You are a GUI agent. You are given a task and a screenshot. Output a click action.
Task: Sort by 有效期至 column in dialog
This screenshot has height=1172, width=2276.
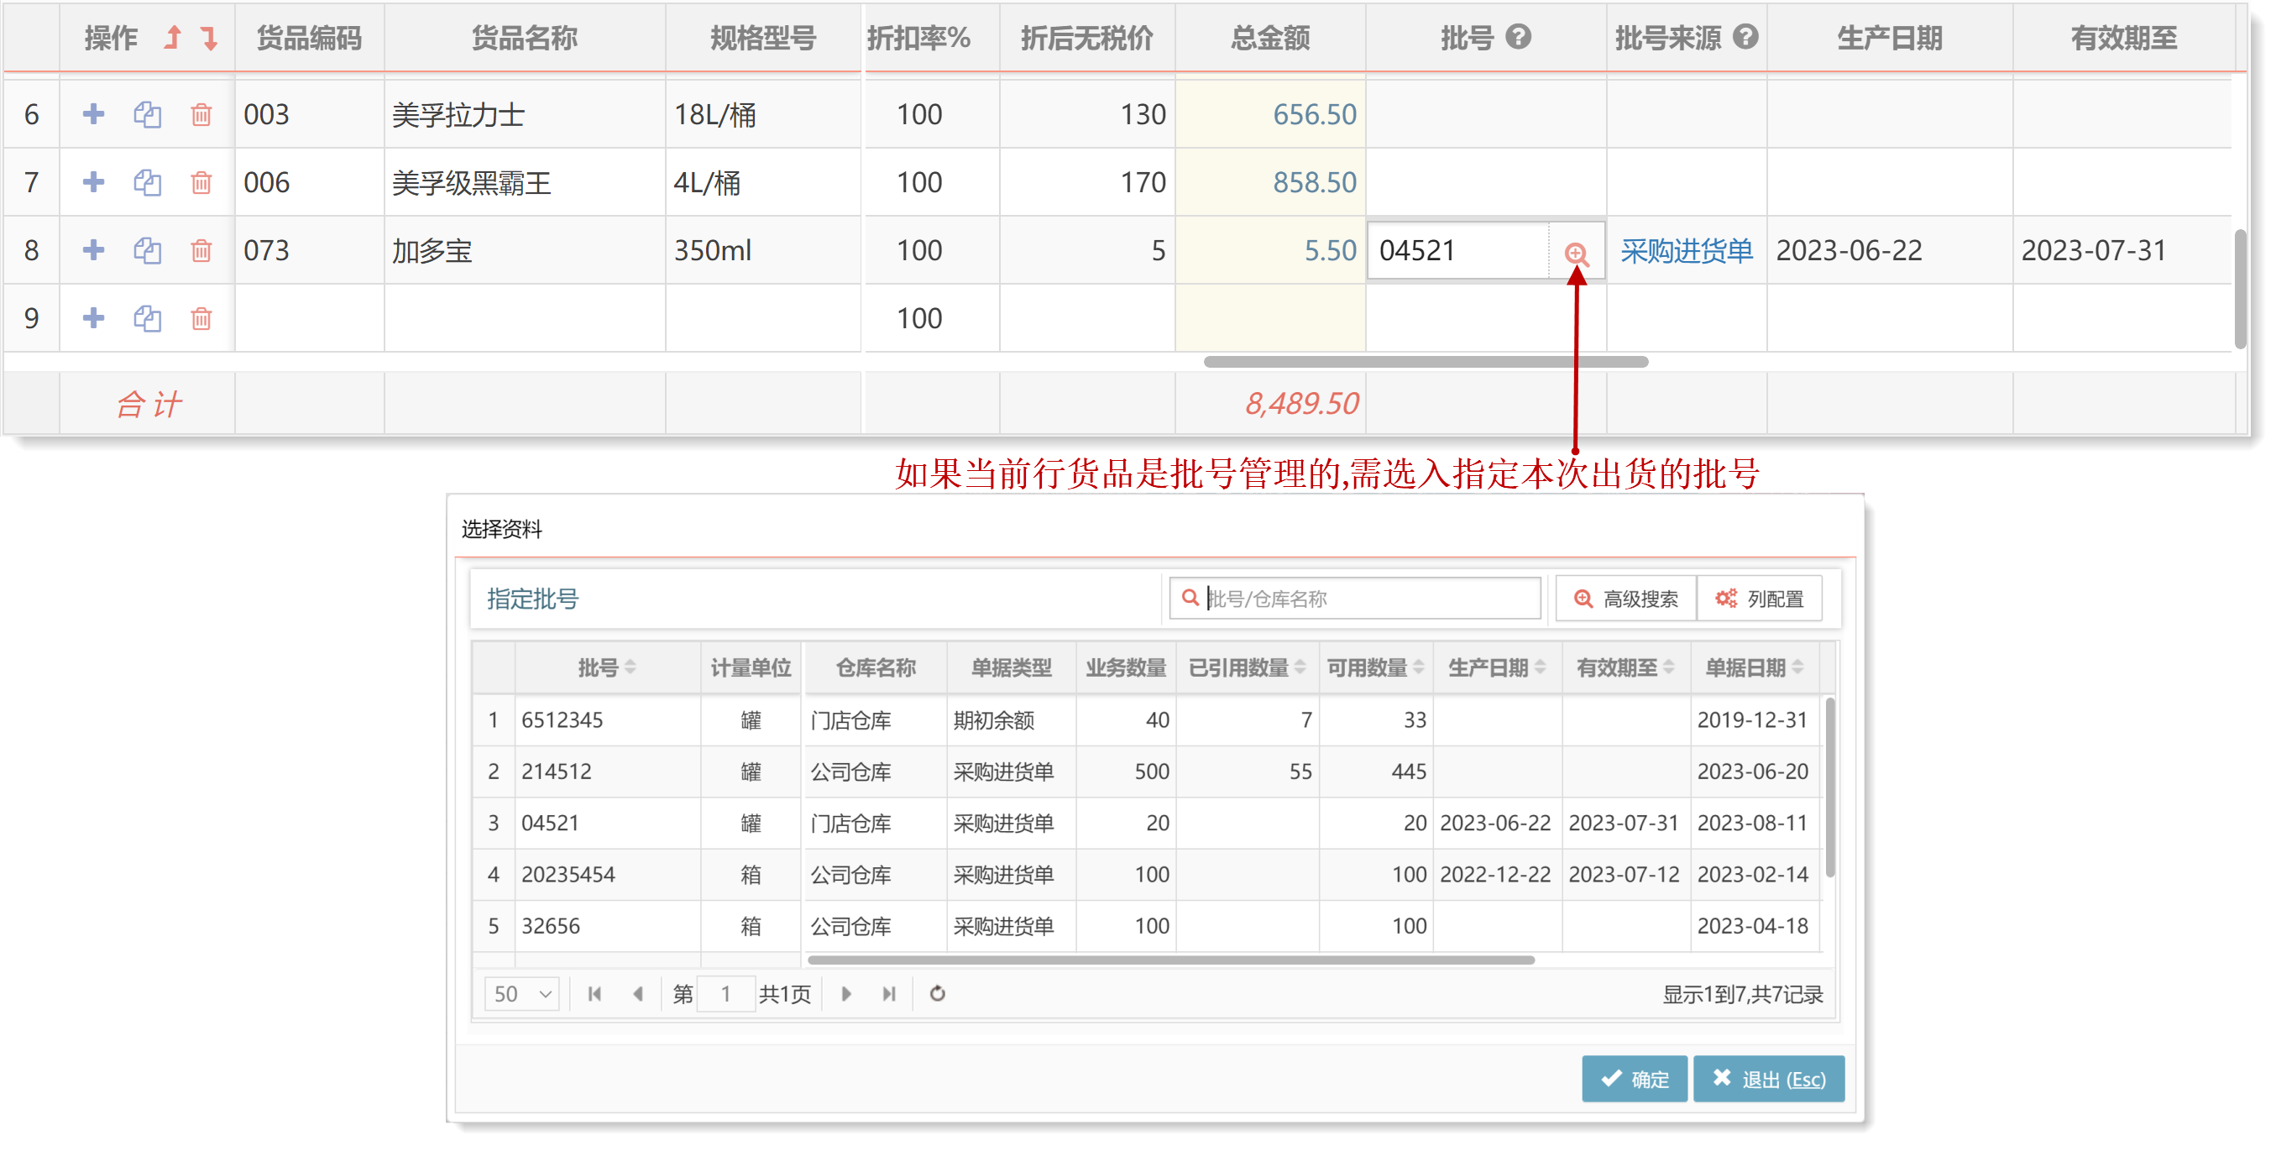pos(1668,667)
